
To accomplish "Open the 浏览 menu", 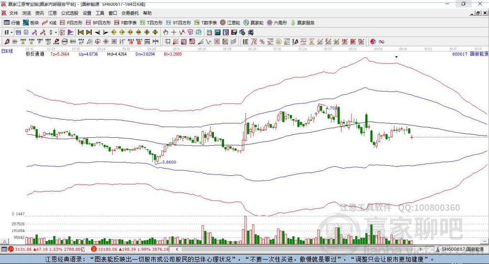I will tap(27, 13).
